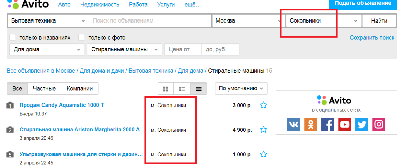This screenshot has width=402, height=168.
Task: Open 'Для дома и дачи' breadcrumb
Action: click(x=102, y=71)
